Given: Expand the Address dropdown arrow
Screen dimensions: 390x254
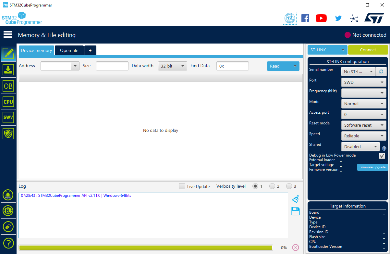Looking at the screenshot, I should 75,66.
